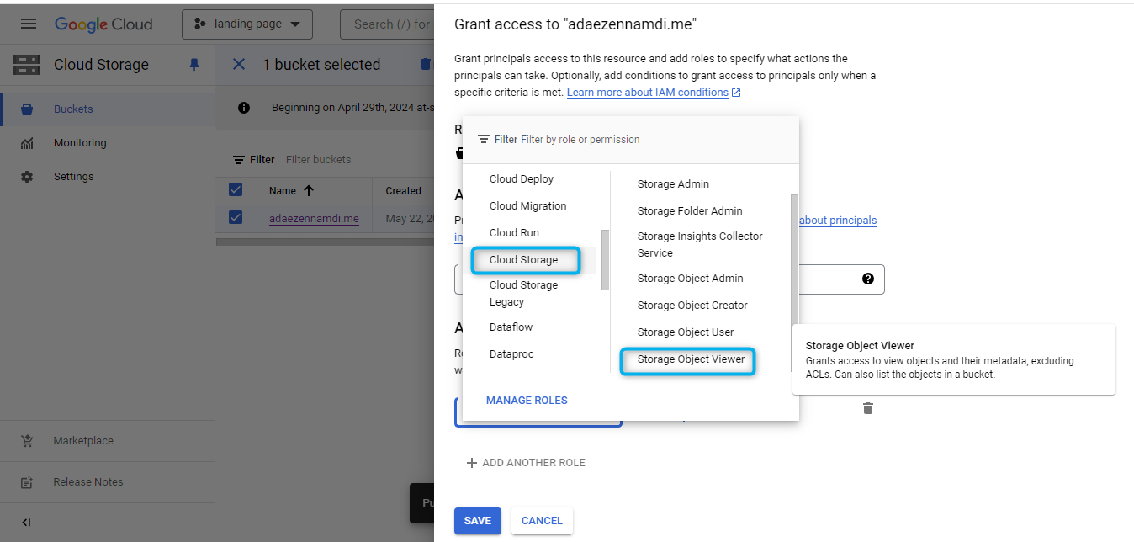The image size is (1134, 542).
Task: Select Cloud Storage in the role category list
Action: [524, 260]
